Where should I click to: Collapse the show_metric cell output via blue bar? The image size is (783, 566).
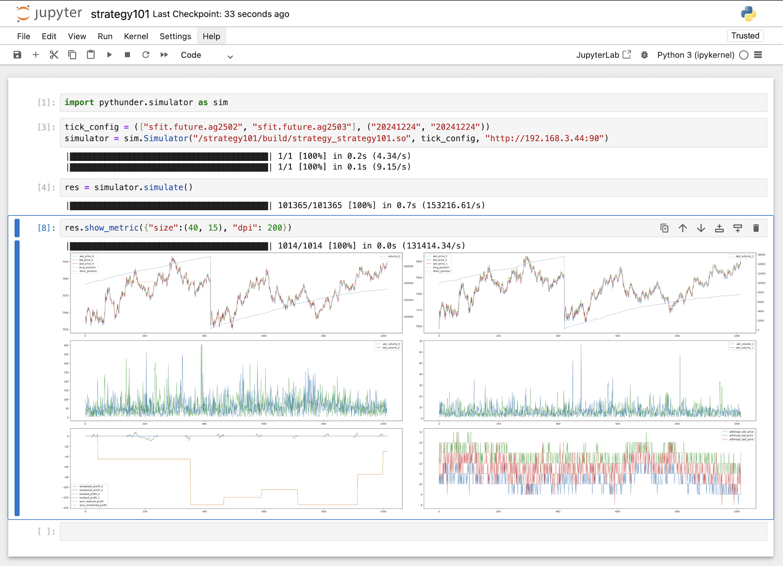coord(17,378)
